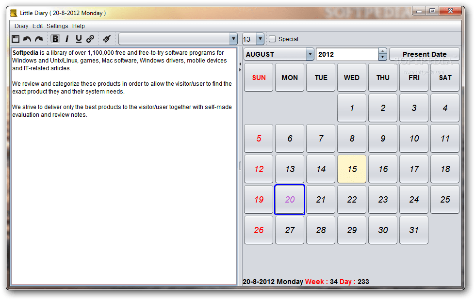The height and width of the screenshot is (300, 475).
Task: Open the font family dropdown
Action: [x=233, y=39]
